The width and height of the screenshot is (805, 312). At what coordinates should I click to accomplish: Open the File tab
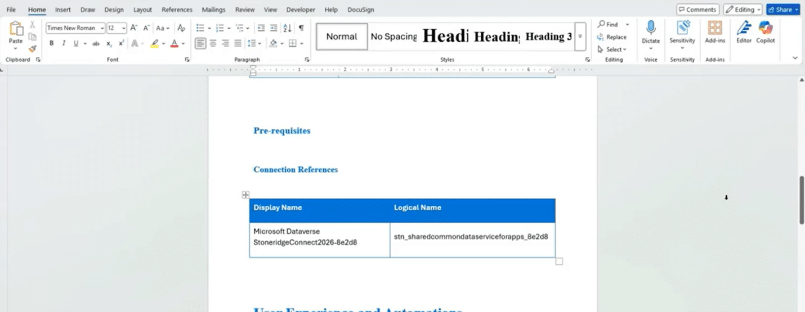coord(11,10)
